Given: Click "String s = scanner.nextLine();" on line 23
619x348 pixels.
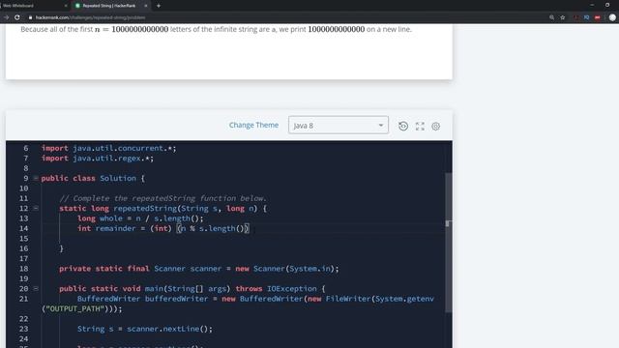Looking at the screenshot, I should pos(145,329).
